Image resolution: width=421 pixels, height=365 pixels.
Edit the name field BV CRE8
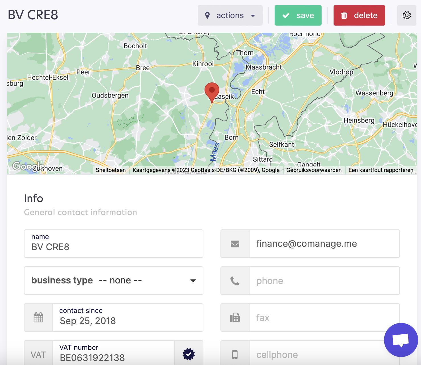pos(114,244)
